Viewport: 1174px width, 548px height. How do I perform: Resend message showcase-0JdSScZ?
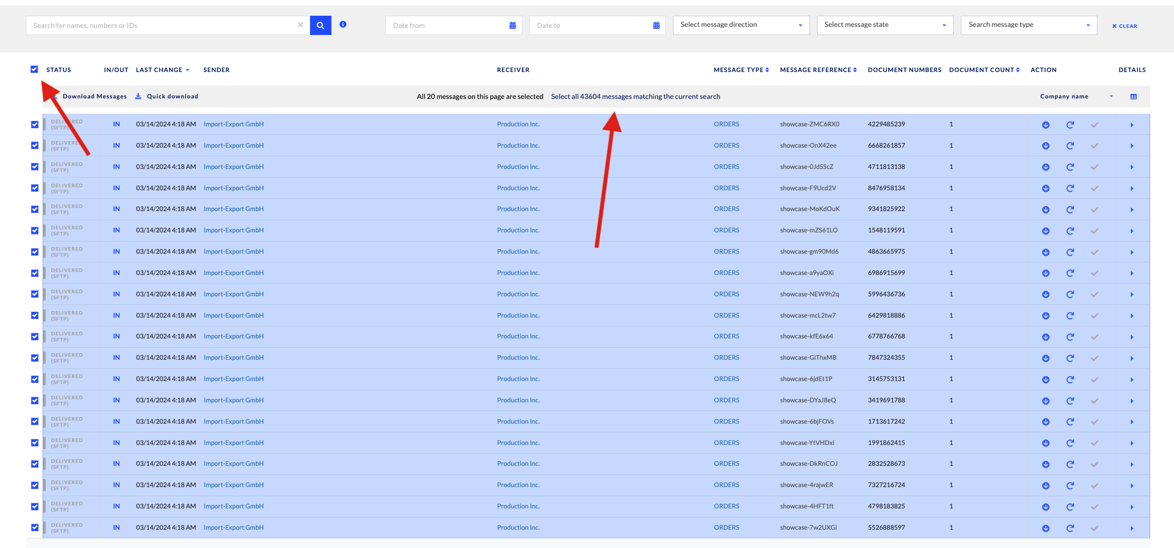click(1070, 167)
